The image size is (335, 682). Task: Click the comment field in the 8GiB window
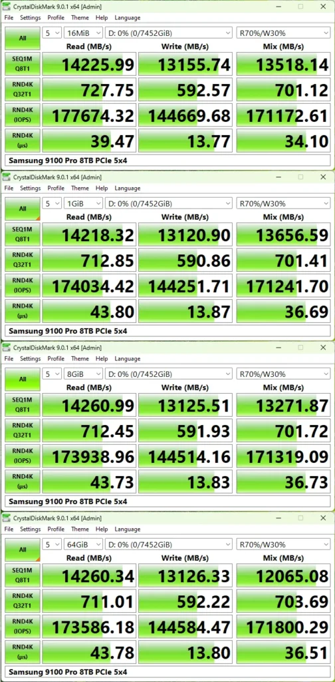(x=167, y=502)
